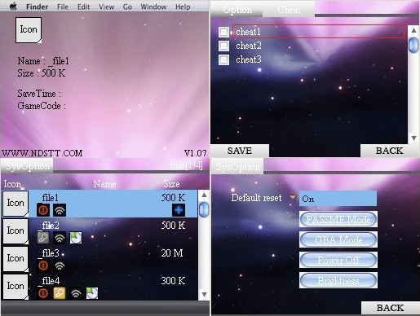This screenshot has height=316, width=420.
Task: Open the Apple menu
Action: click(x=13, y=7)
